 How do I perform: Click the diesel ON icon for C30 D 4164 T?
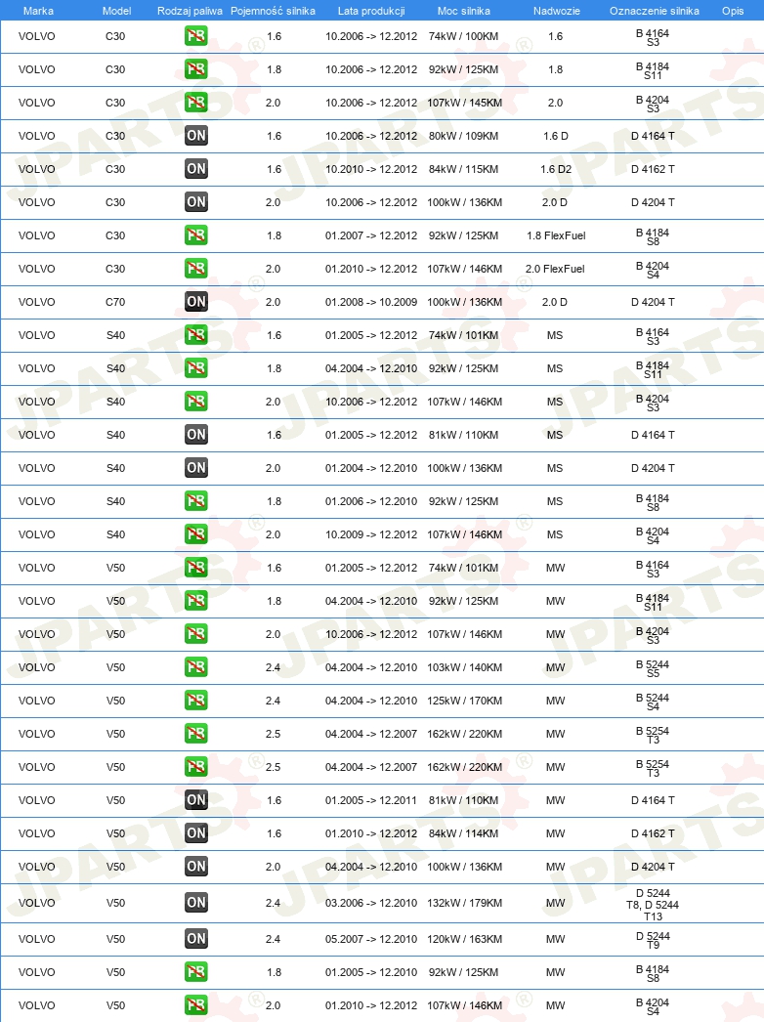(196, 136)
